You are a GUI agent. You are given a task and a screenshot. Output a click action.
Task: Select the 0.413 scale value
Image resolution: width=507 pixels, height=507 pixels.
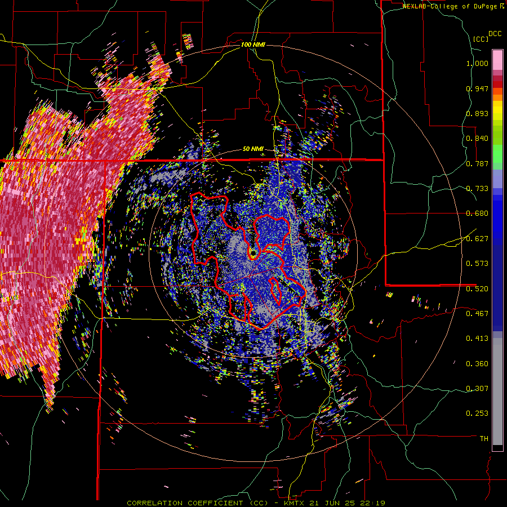tap(477, 339)
